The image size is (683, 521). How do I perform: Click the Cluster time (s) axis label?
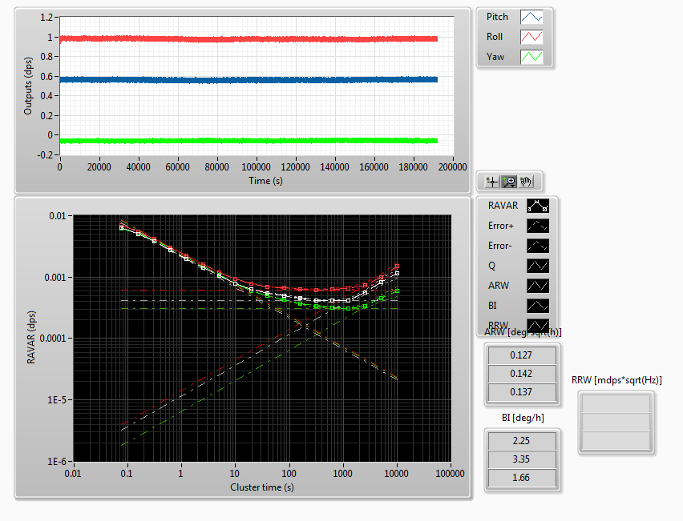click(261, 487)
